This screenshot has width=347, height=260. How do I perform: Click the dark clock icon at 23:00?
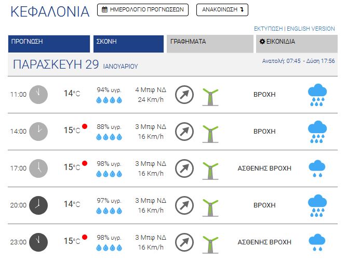38,242
